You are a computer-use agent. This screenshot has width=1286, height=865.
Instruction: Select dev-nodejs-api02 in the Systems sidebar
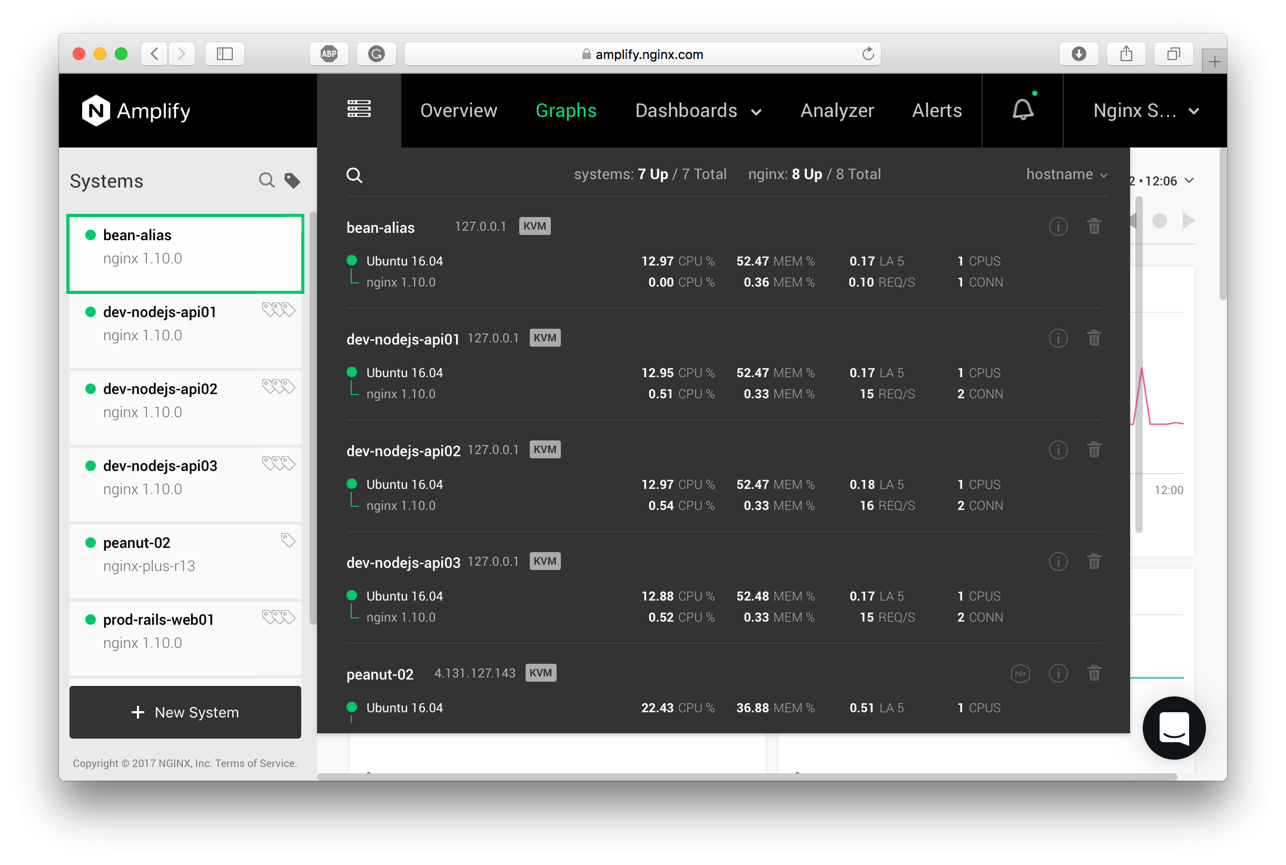pyautogui.click(x=160, y=389)
